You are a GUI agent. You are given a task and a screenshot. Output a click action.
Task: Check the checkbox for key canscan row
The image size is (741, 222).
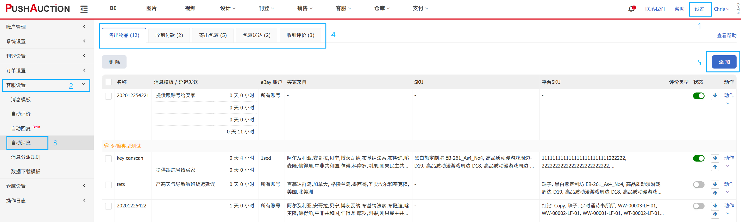click(109, 159)
